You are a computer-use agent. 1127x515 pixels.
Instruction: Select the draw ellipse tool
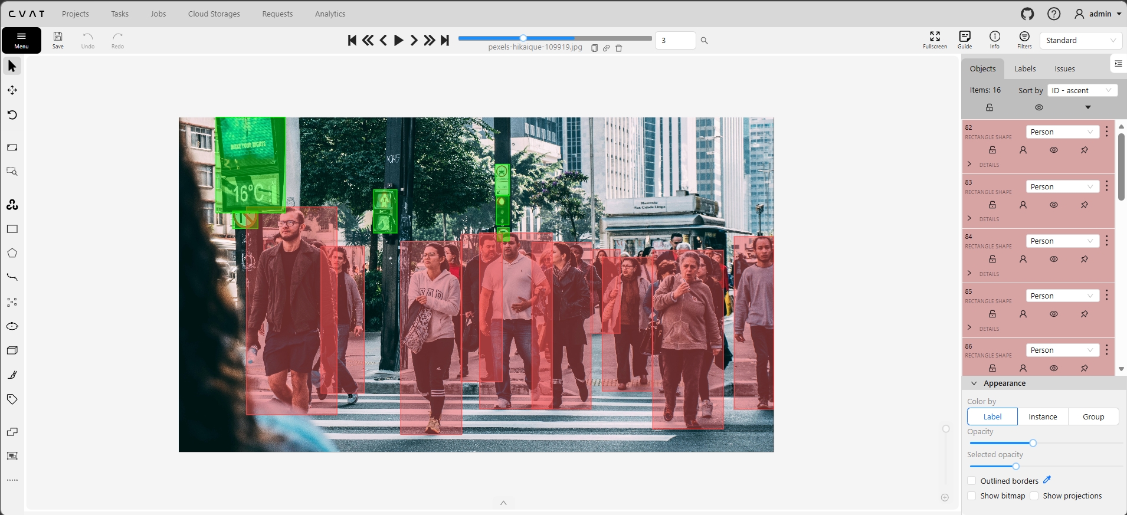tap(12, 326)
